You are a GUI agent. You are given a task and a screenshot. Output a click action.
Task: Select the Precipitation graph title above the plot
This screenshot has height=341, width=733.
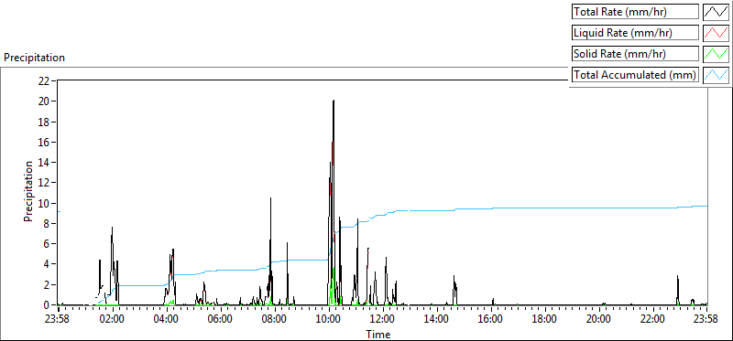[x=34, y=58]
